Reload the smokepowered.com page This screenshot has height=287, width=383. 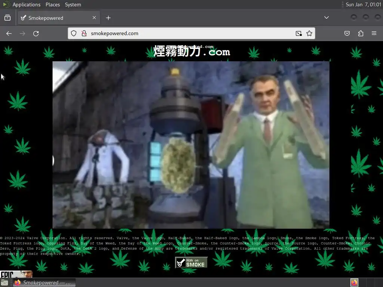point(36,33)
